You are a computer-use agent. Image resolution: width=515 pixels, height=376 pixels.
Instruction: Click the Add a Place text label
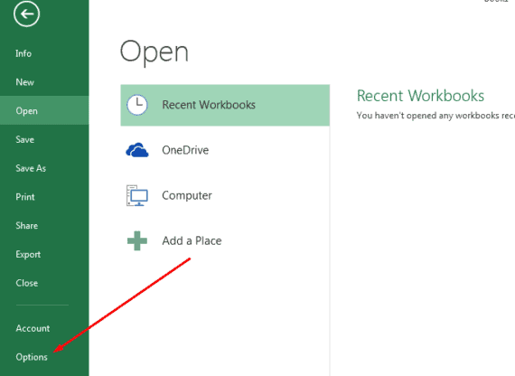[x=192, y=240]
